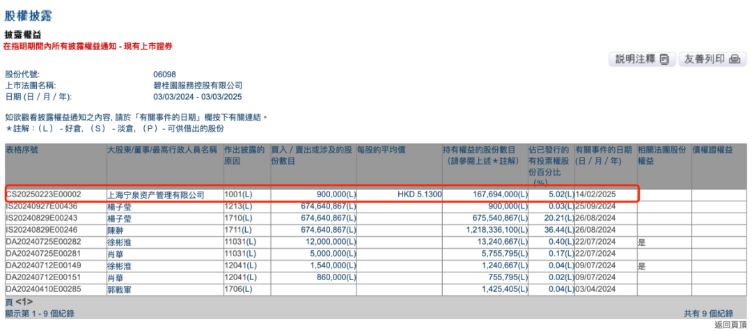This screenshot has height=331, width=752.
Task: Click the 有關事件的日期 column header
Action: coord(602,155)
